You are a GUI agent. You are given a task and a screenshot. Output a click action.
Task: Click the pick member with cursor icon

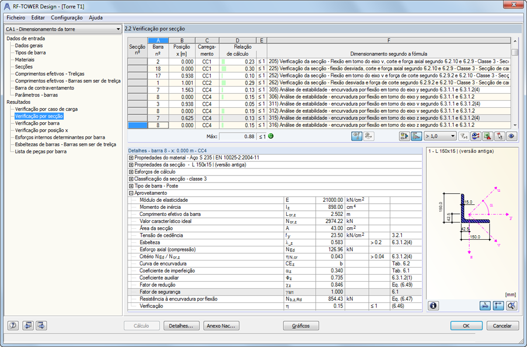click(x=500, y=136)
